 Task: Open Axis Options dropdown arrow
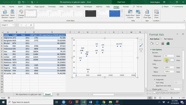point(161,39)
